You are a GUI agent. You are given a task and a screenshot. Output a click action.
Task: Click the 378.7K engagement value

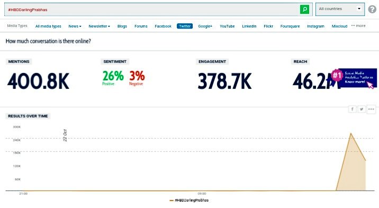(224, 81)
